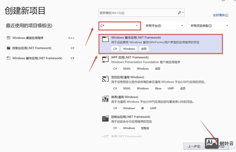Screen dimensions: 236x152
Task: Click the 空白应用(通用 Windows) template icon
Action: point(105,79)
